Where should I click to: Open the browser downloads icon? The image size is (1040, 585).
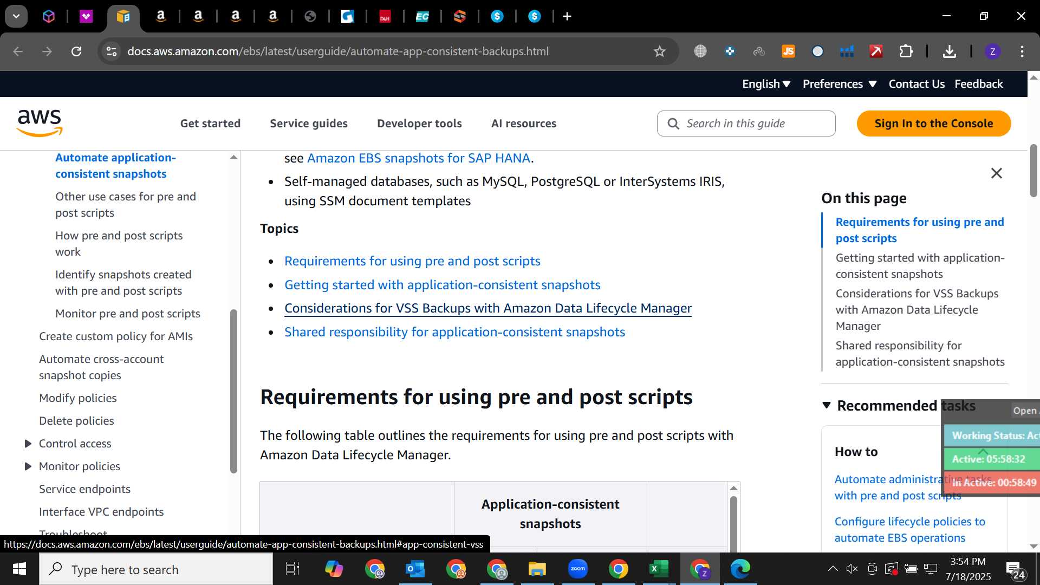point(949,51)
